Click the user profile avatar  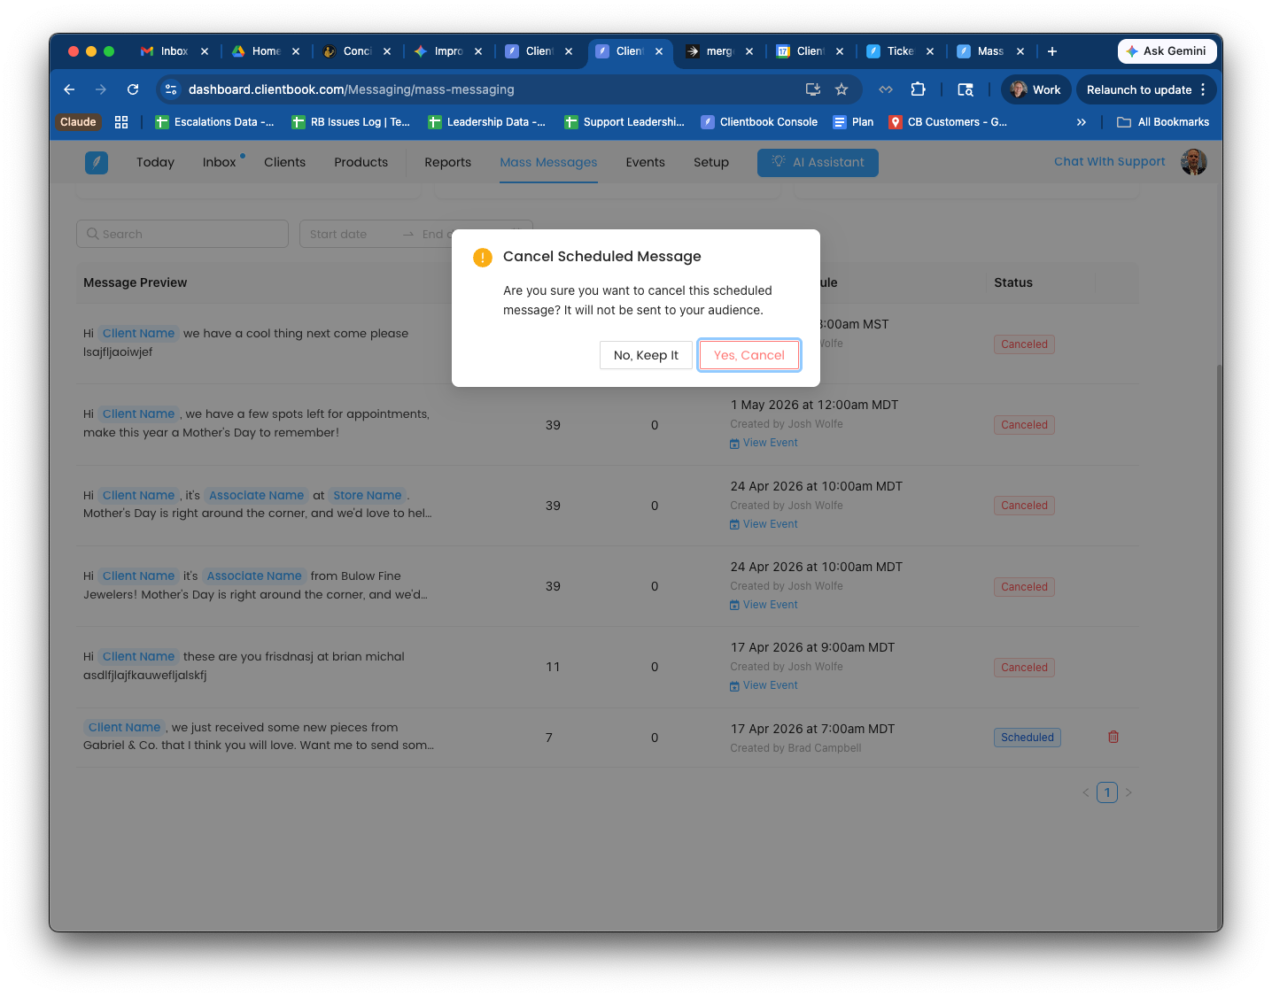pyautogui.click(x=1193, y=162)
